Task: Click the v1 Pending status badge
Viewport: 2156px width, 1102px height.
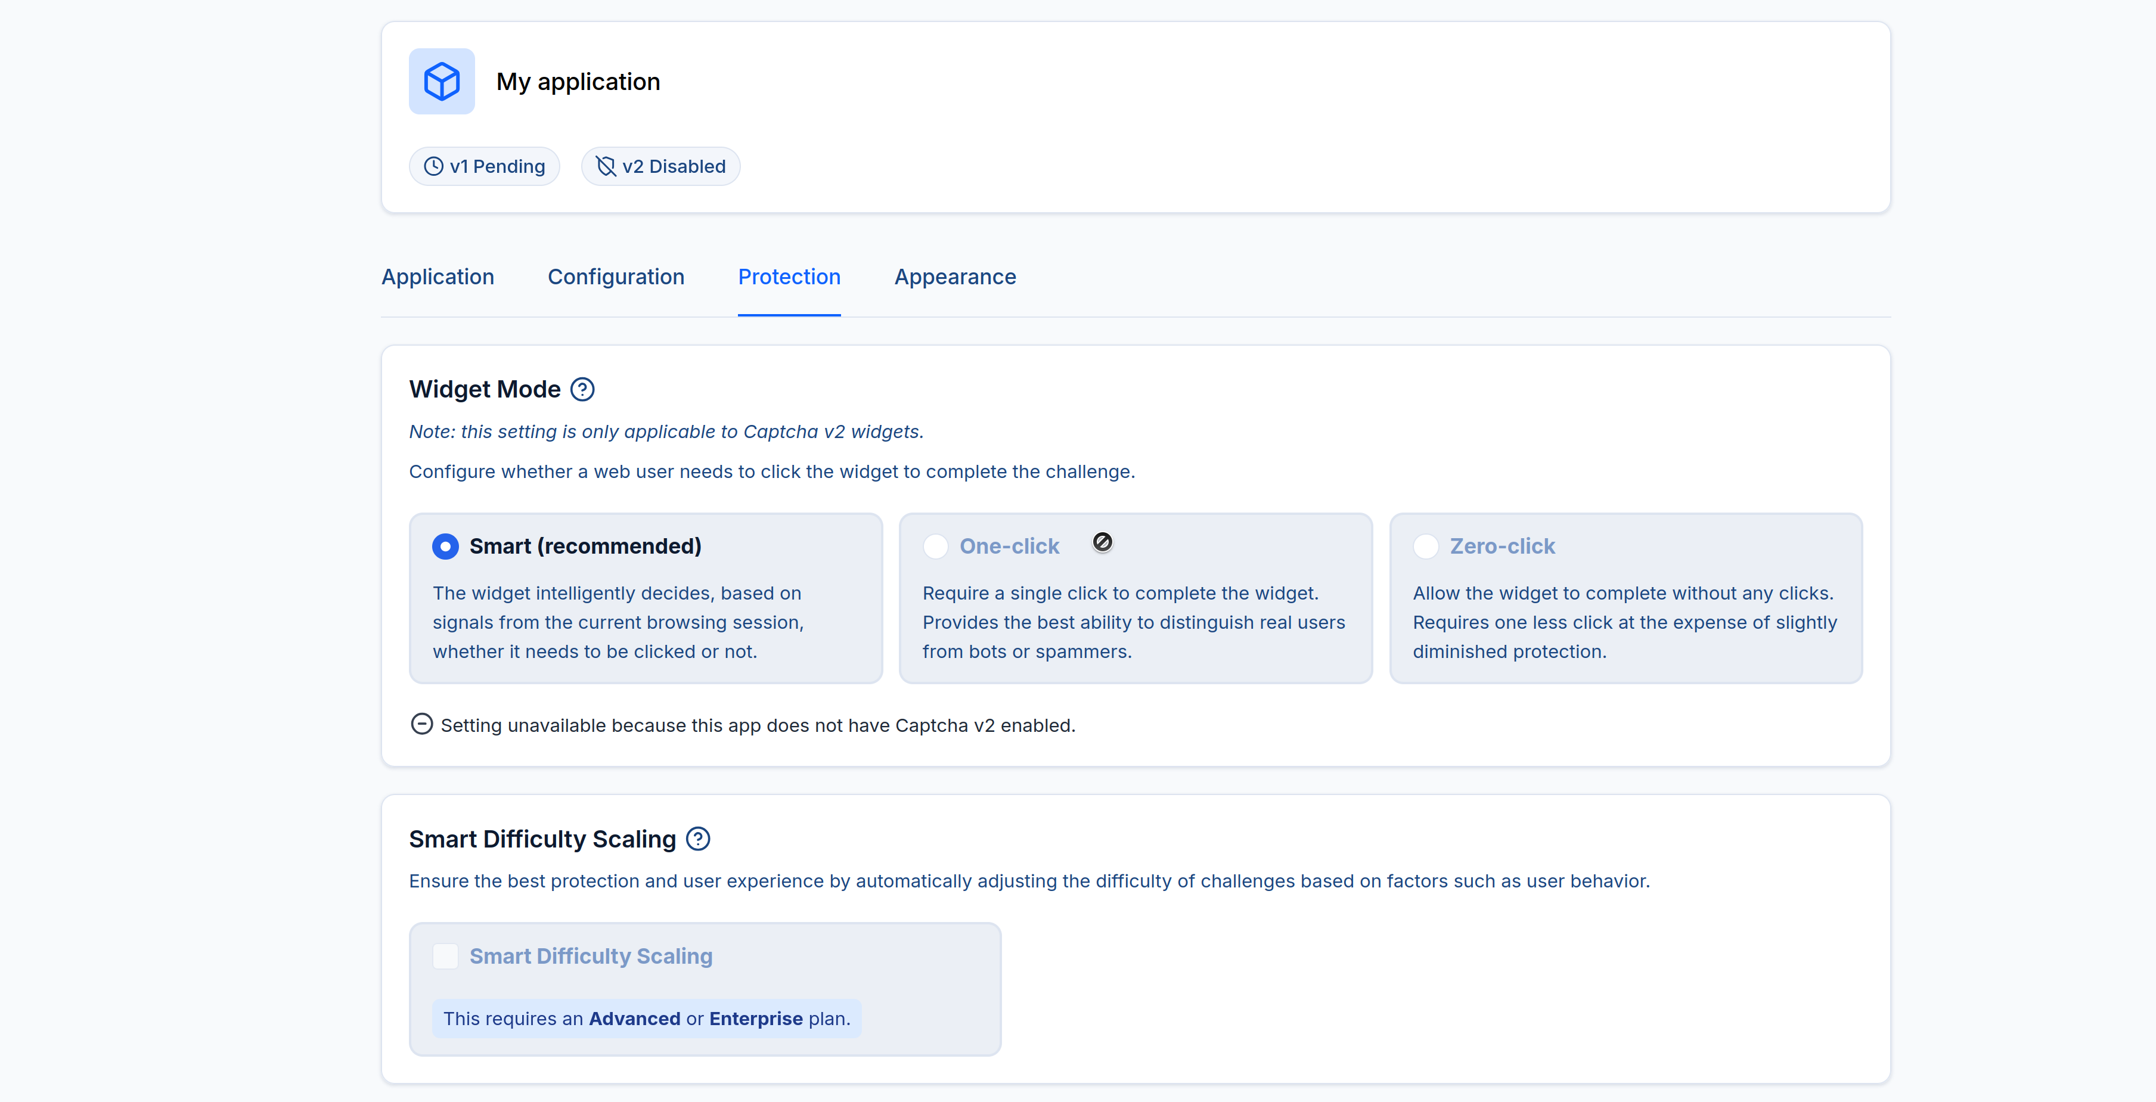Action: 484,166
